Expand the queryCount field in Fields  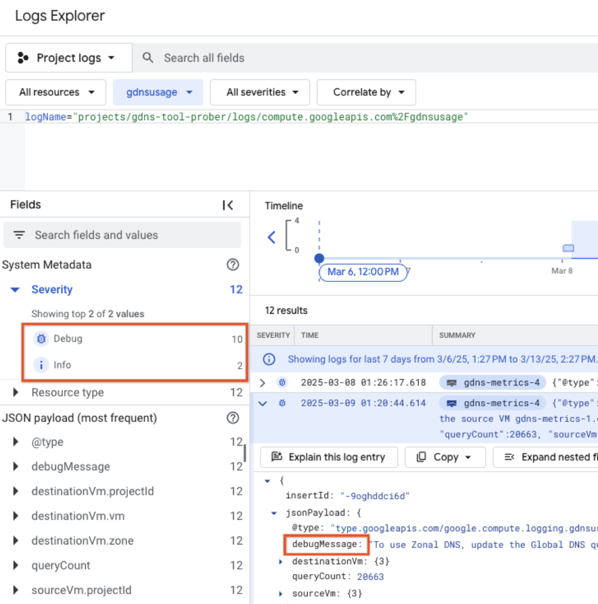(x=16, y=565)
